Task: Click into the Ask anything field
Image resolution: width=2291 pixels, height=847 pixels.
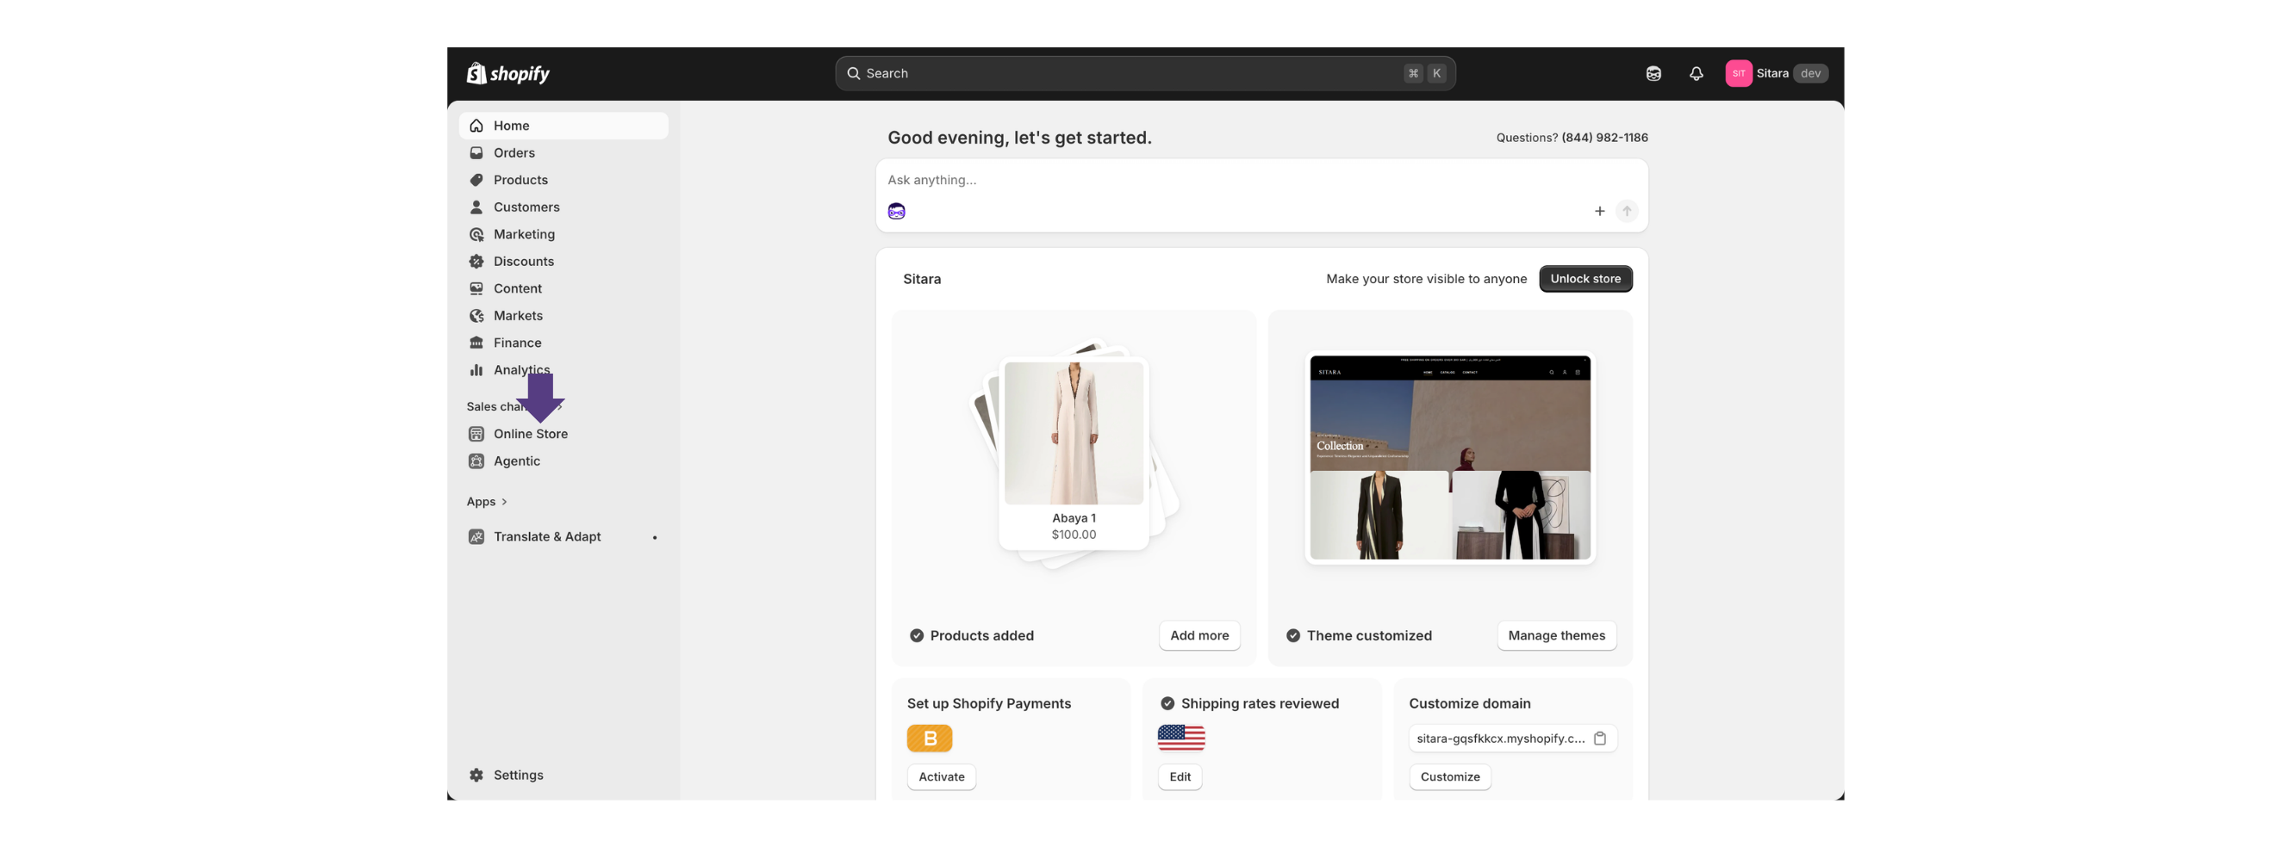Action: (x=1261, y=181)
